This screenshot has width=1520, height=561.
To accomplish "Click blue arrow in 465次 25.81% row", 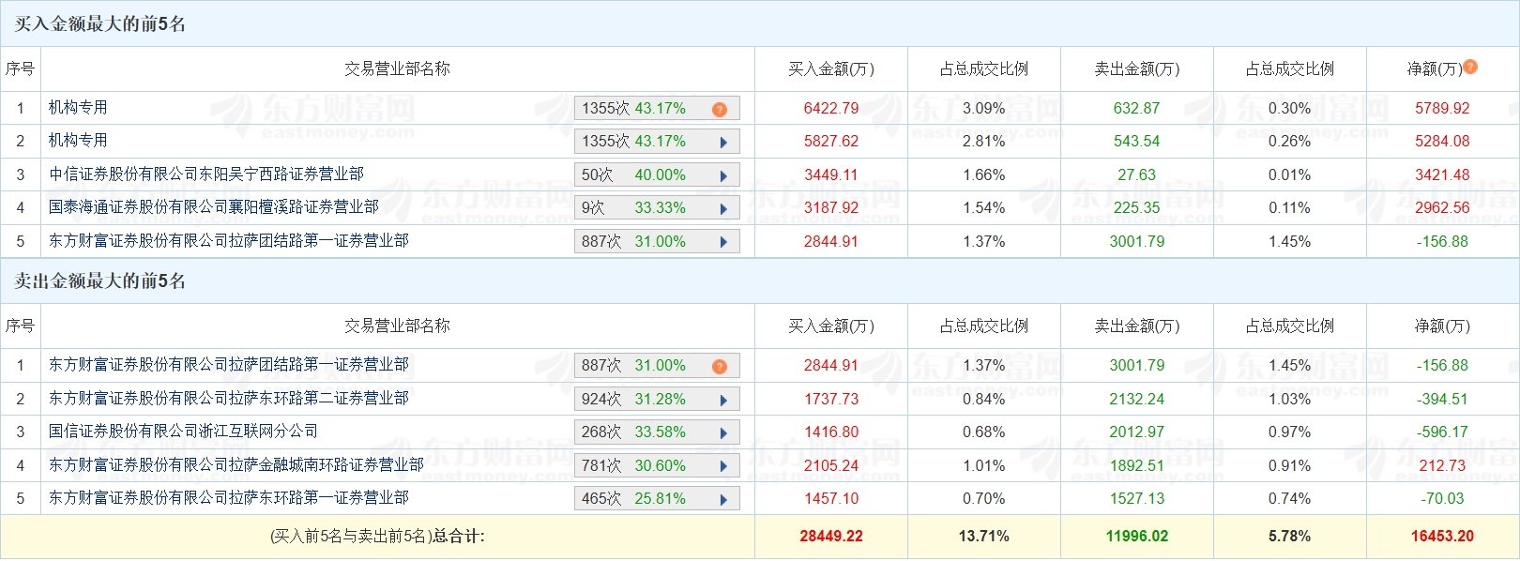I will [x=723, y=499].
